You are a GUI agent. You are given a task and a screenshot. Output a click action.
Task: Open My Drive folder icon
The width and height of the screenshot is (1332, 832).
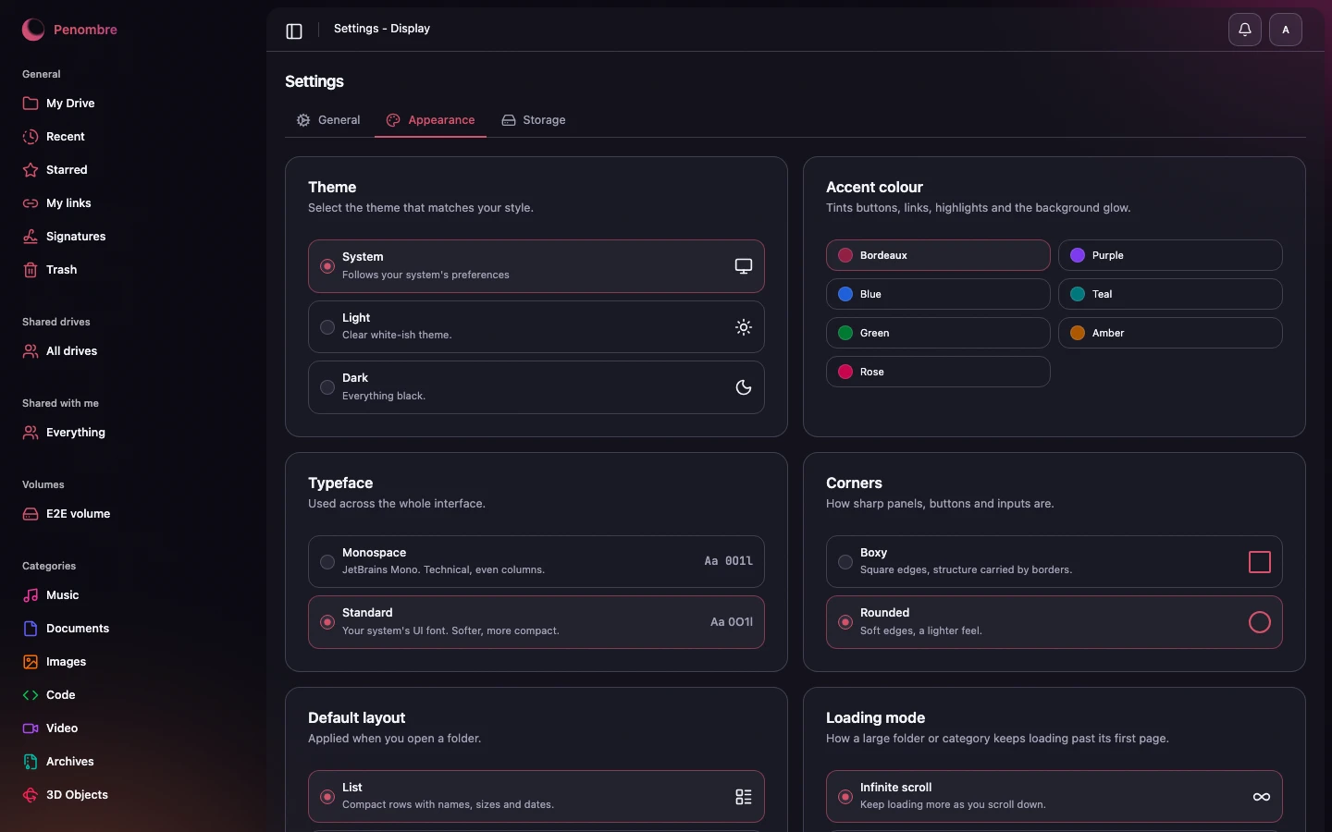[31, 104]
